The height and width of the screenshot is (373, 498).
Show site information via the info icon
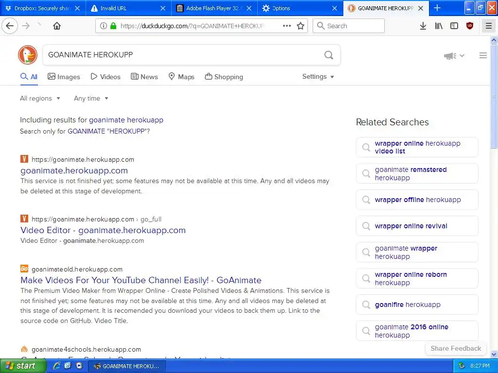[x=104, y=26]
